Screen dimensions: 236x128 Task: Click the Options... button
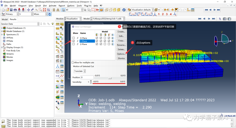121,54
